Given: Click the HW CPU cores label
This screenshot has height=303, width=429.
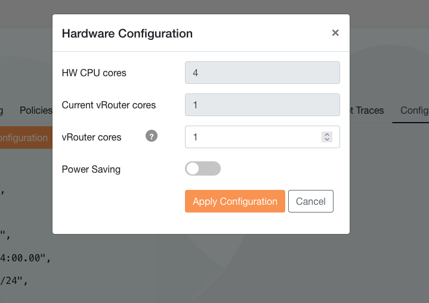Looking at the screenshot, I should pyautogui.click(x=94, y=73).
